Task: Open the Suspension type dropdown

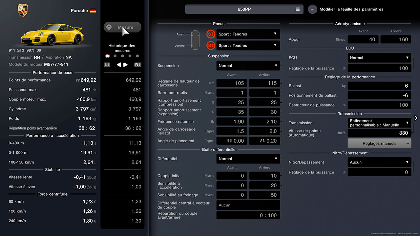Action: 248,66
